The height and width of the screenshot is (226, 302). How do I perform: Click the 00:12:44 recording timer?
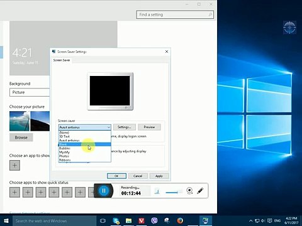131,193
